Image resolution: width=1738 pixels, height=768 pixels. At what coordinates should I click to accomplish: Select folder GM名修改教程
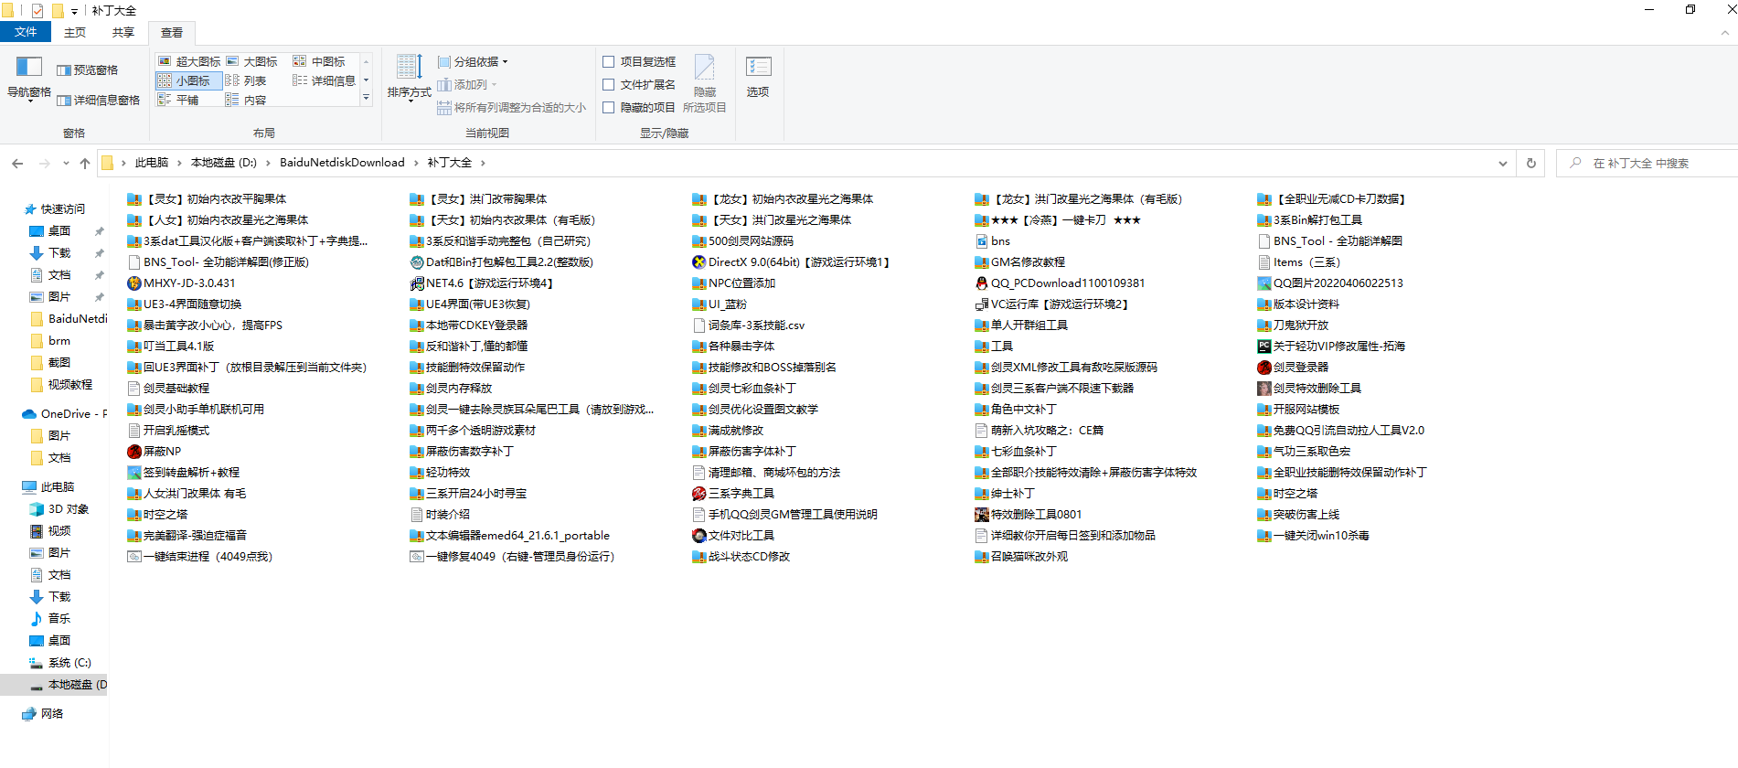coord(1019,262)
